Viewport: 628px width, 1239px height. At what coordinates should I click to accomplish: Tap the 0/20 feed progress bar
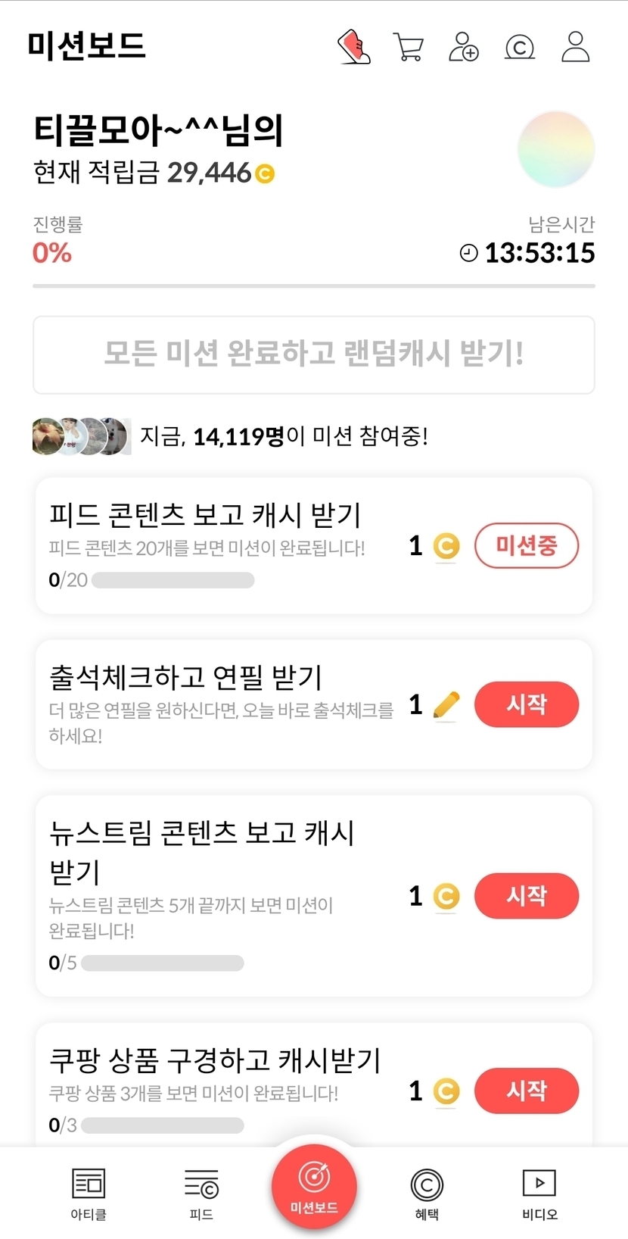click(x=173, y=580)
